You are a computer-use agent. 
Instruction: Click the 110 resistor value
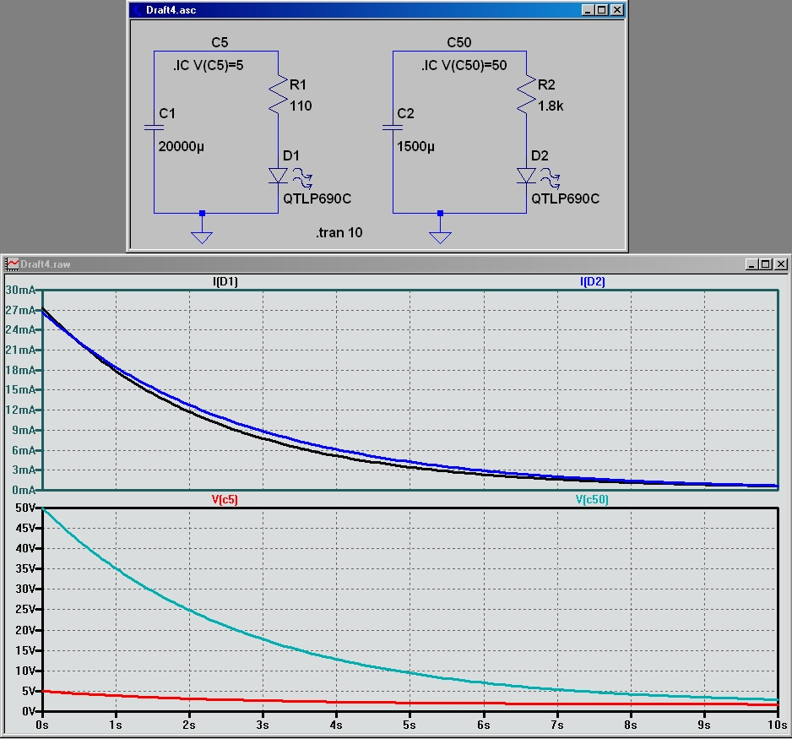click(301, 106)
